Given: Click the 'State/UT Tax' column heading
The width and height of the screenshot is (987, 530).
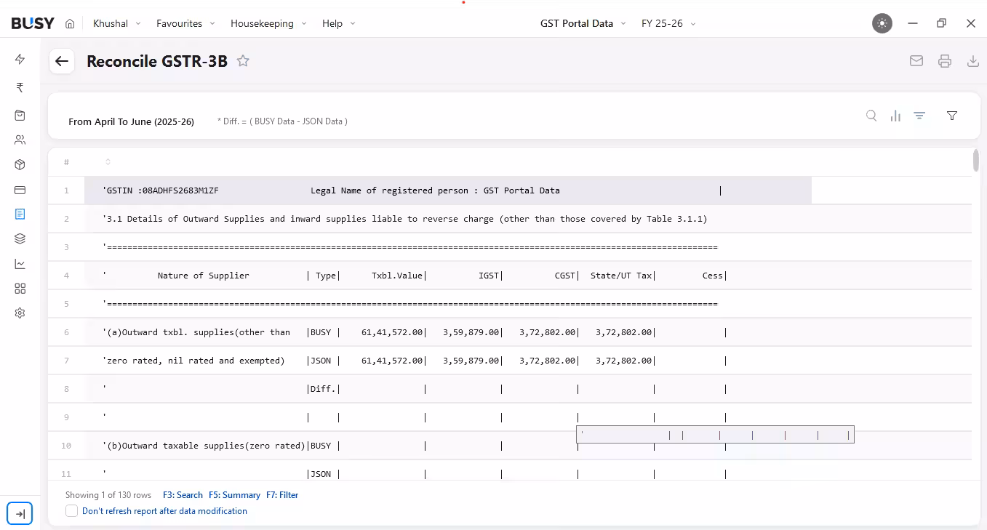Looking at the screenshot, I should pos(621,276).
